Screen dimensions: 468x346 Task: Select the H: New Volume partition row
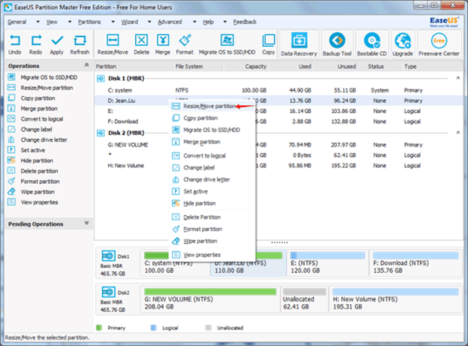click(279, 166)
